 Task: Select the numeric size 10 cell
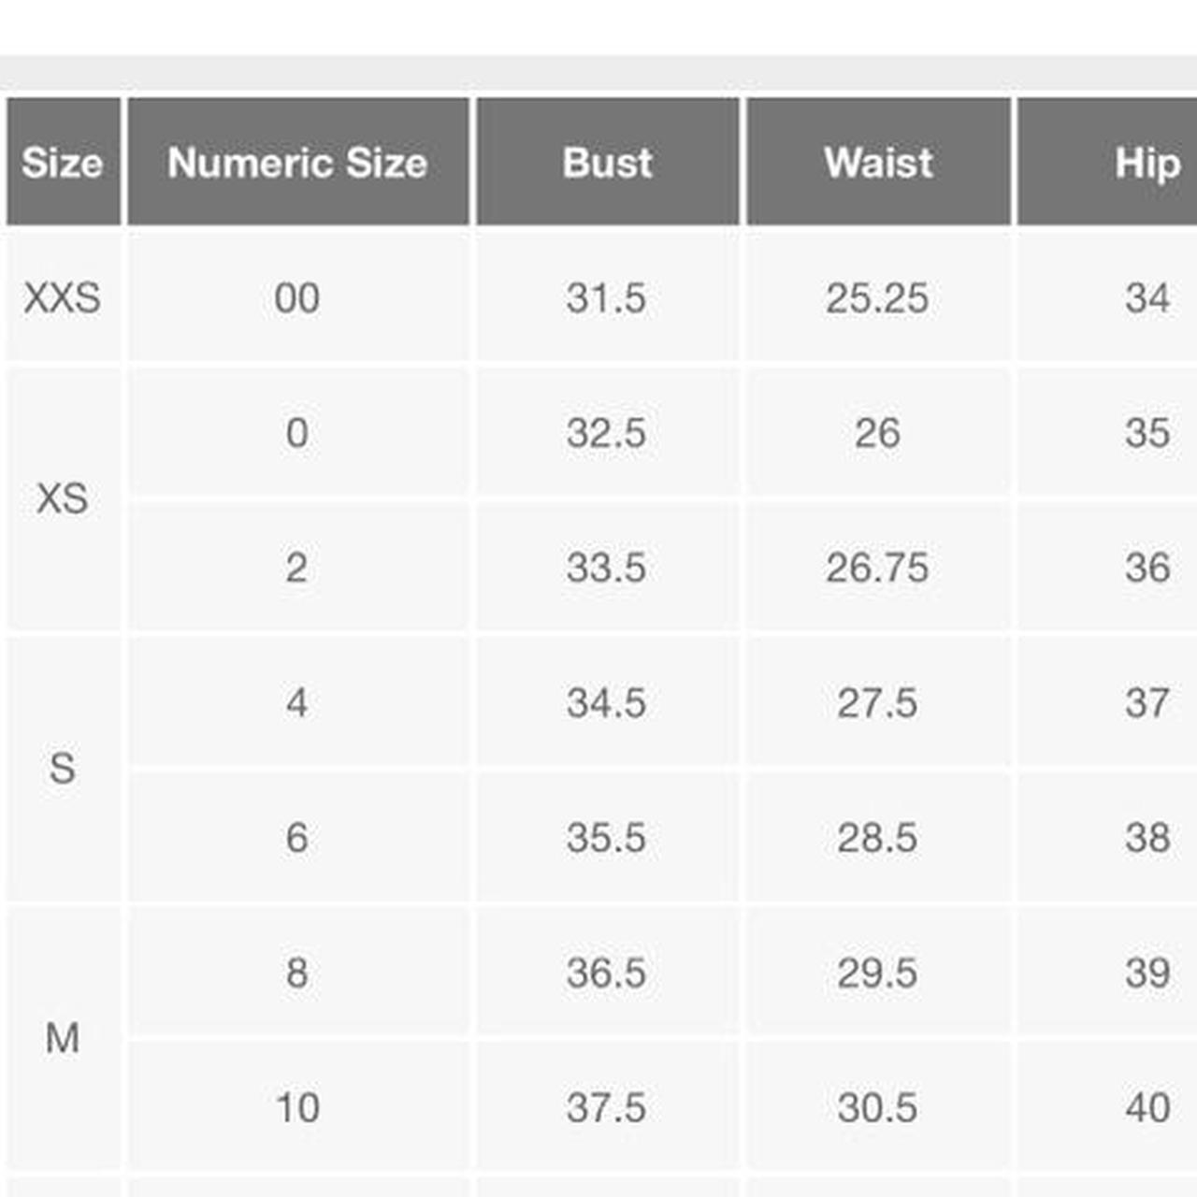[x=297, y=1107]
